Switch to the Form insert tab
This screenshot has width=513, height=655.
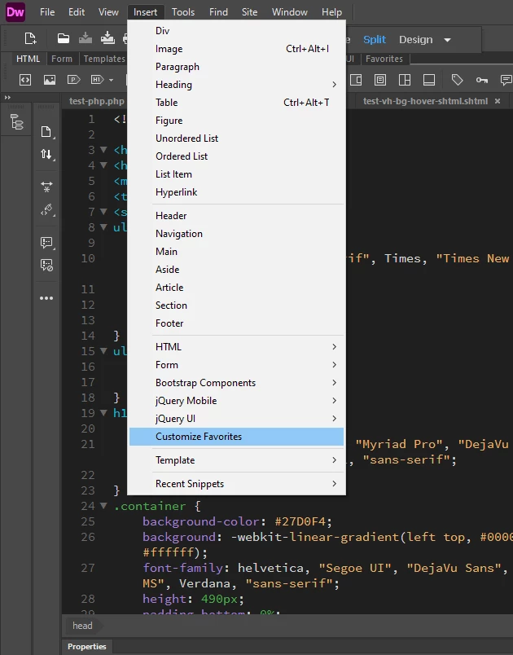coord(62,59)
